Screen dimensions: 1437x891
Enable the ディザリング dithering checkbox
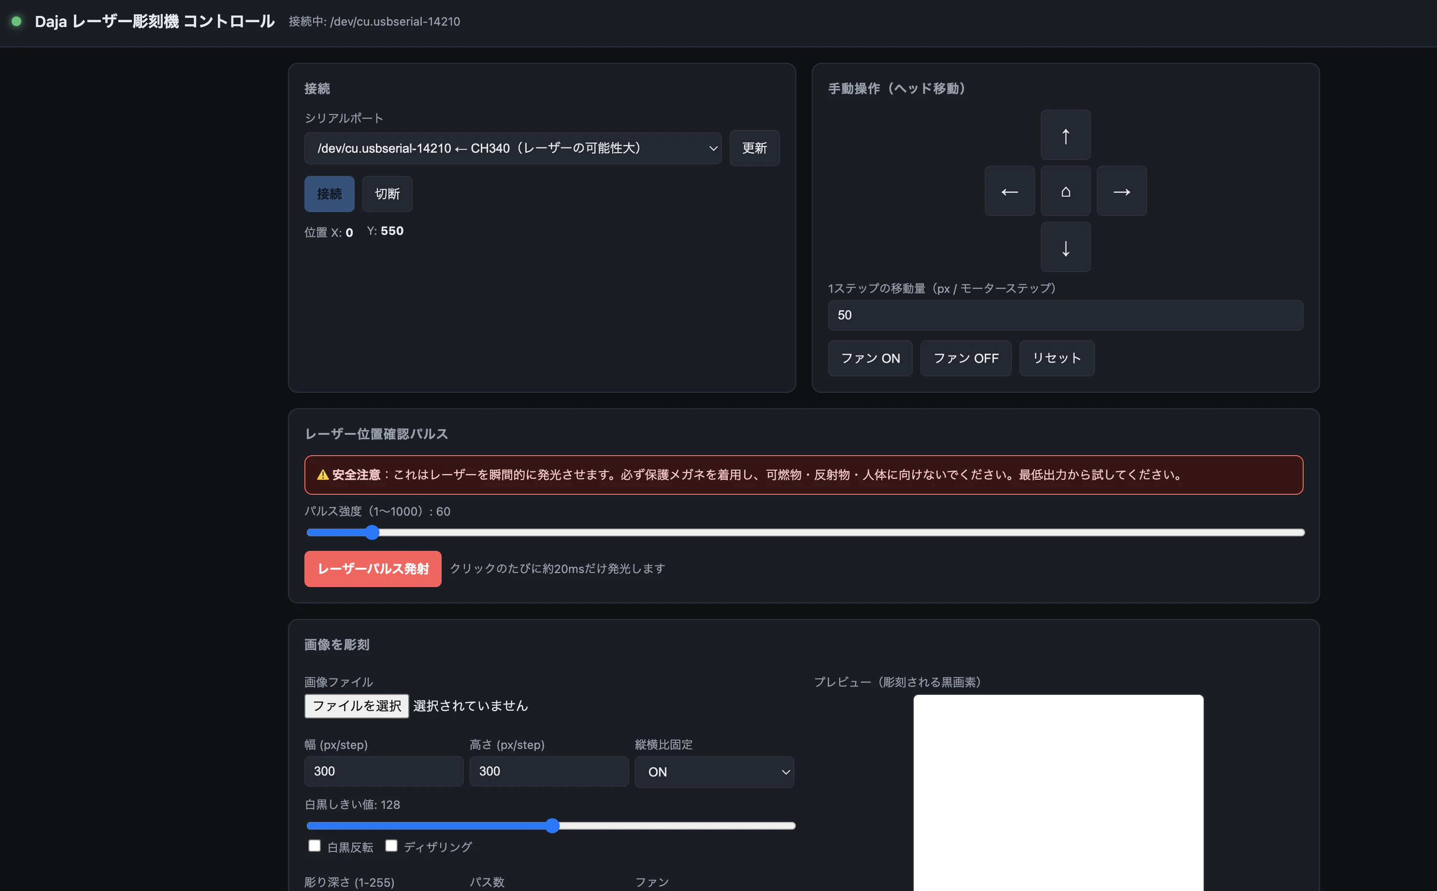[x=391, y=846]
